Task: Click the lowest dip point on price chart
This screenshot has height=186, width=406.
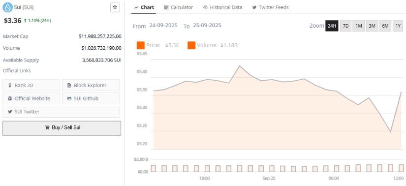Action: (x=390, y=132)
